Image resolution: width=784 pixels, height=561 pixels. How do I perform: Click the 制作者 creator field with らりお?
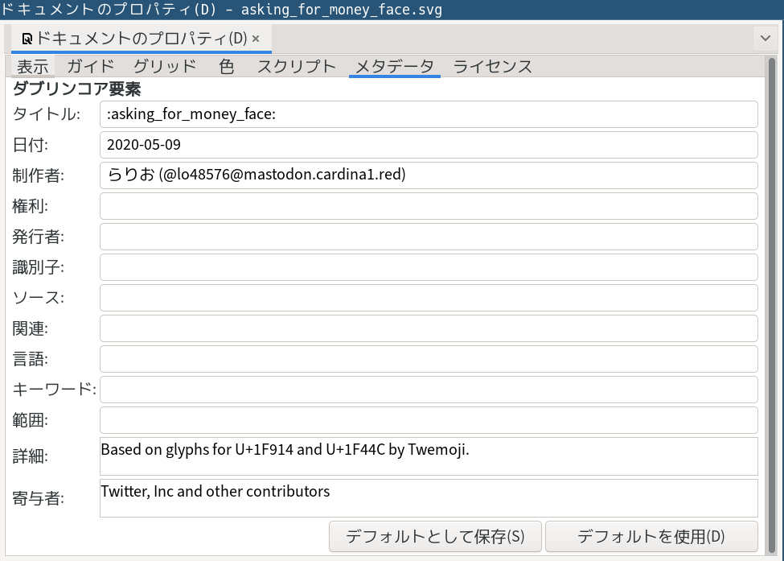coord(428,175)
